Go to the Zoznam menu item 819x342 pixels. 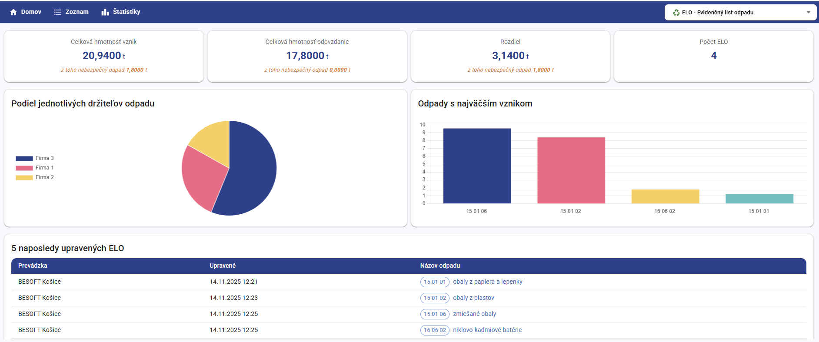click(x=77, y=12)
